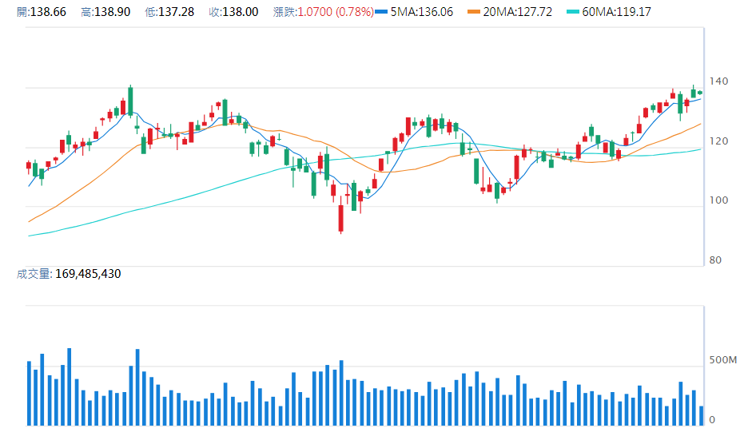Click the last candlestick on the right
Image resolution: width=748 pixels, height=432 pixels.
pyautogui.click(x=700, y=93)
